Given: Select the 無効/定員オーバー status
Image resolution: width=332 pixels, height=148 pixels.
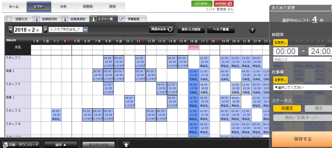Looking at the screenshot, I should click(x=303, y=118).
